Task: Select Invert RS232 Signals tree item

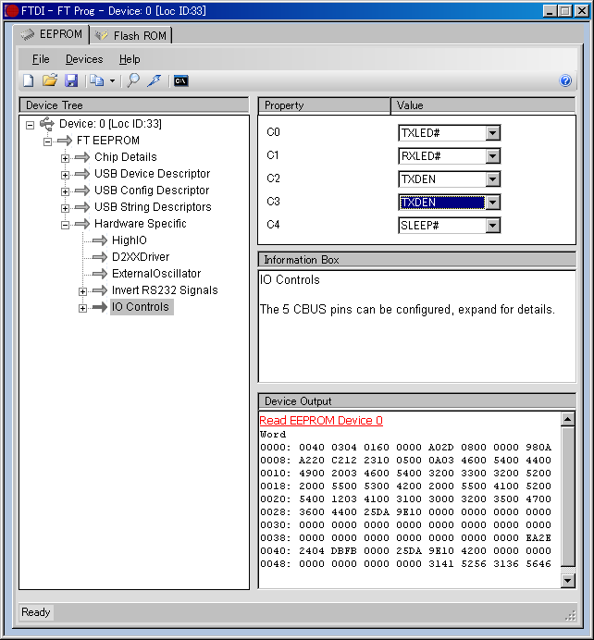Action: point(165,290)
